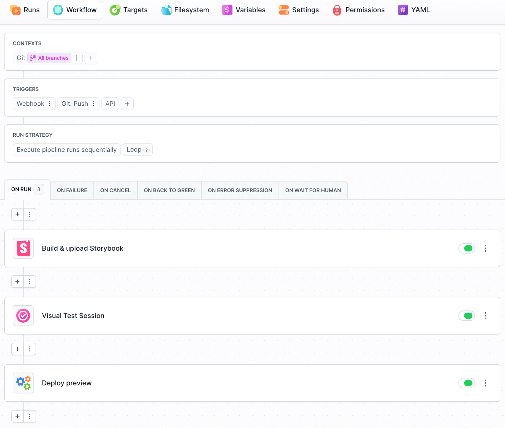The height and width of the screenshot is (428, 505).
Task: Open Build & upload Storybook options menu
Action: (x=486, y=248)
